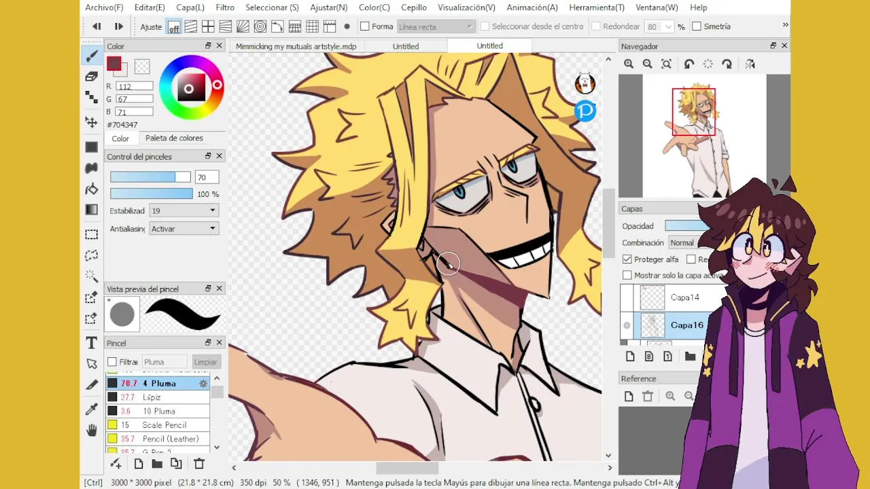The height and width of the screenshot is (489, 870).
Task: Delete the selected brush with trash icon
Action: tap(199, 464)
